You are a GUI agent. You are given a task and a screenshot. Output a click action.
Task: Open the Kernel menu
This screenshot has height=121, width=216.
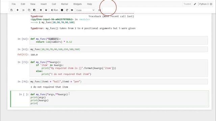(x=64, y=4)
